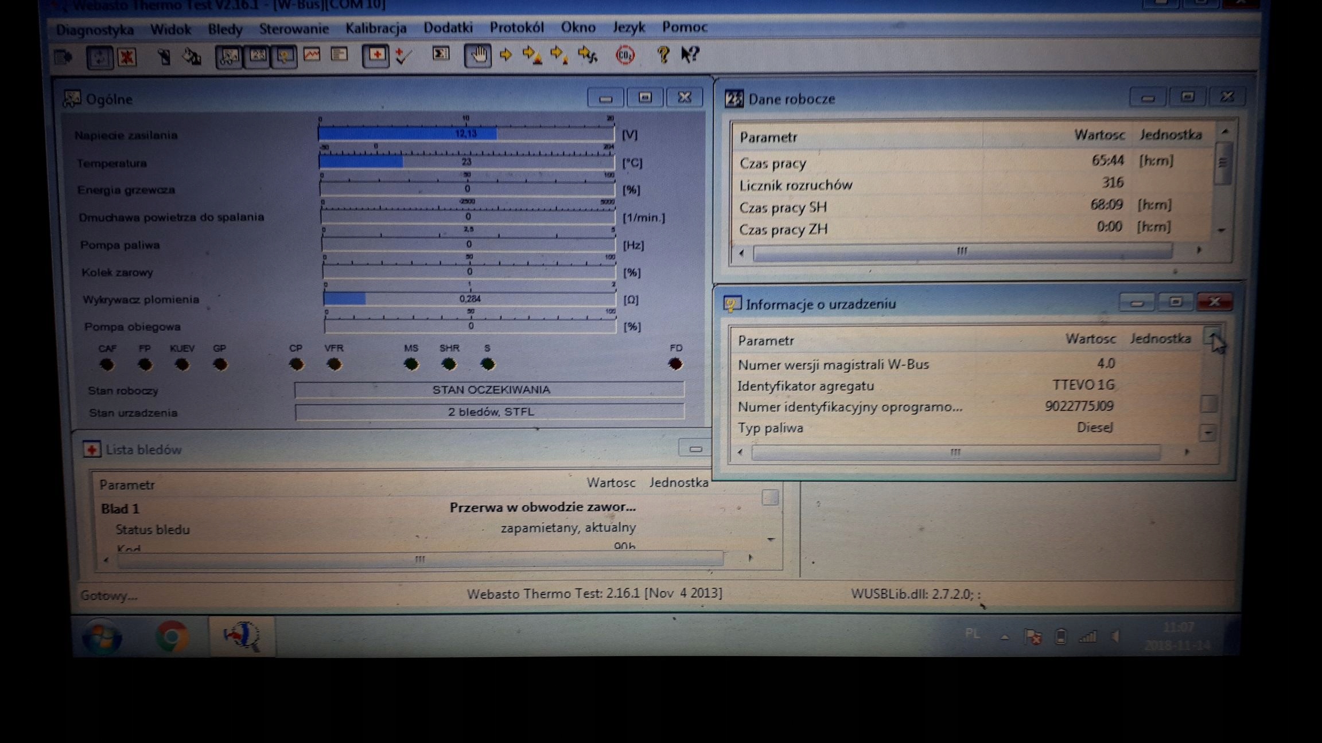Viewport: 1322px width, 743px height.
Task: Click the arrow with fan toolbar icon
Action: pos(588,55)
